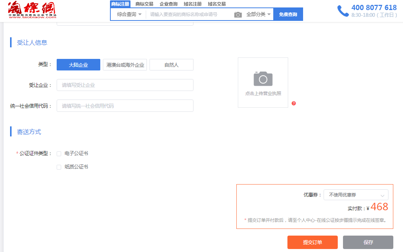Click the red help question mark icon

click(x=294, y=103)
